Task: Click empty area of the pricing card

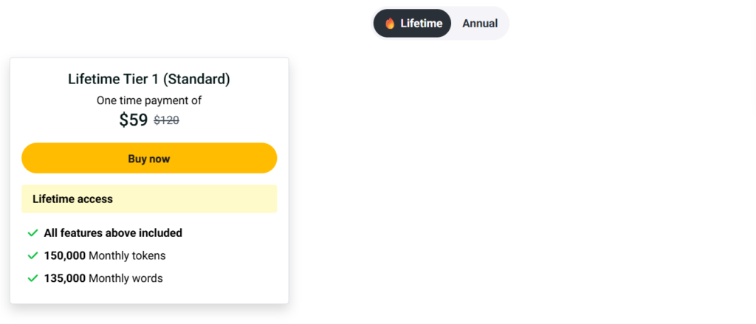Action: coord(236,266)
